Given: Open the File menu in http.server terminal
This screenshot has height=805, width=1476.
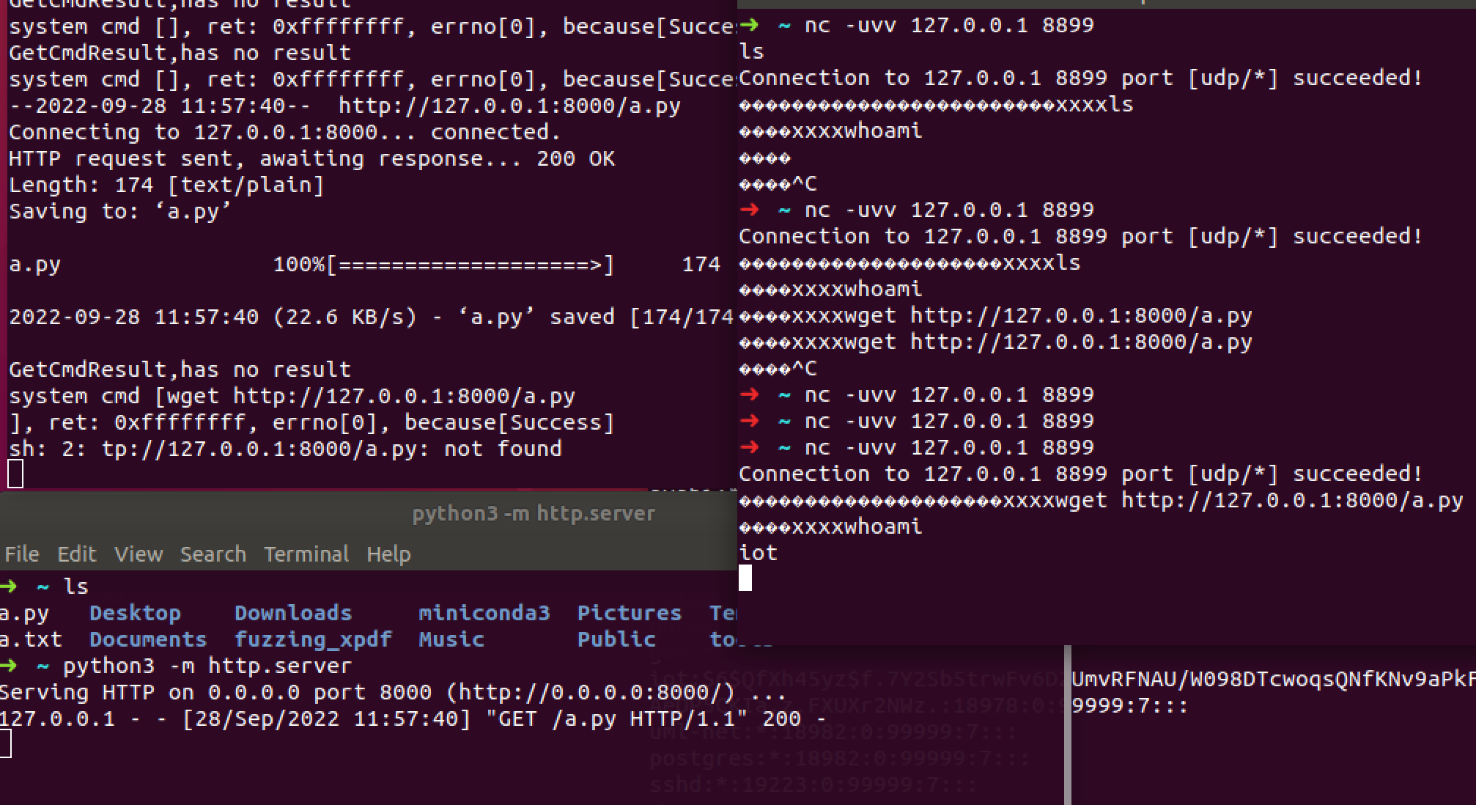Looking at the screenshot, I should [x=22, y=554].
